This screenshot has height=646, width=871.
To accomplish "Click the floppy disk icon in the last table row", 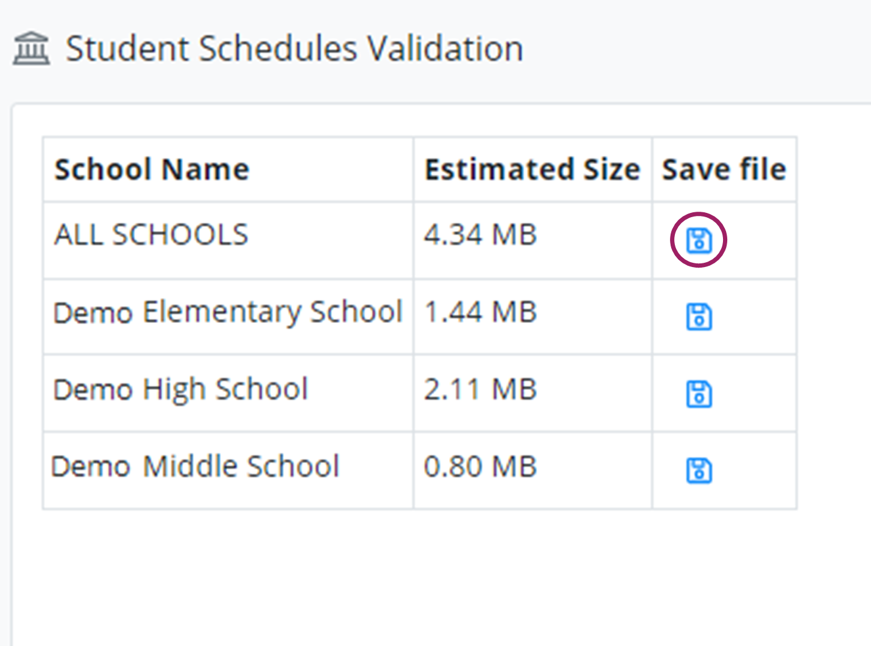I will pos(699,470).
